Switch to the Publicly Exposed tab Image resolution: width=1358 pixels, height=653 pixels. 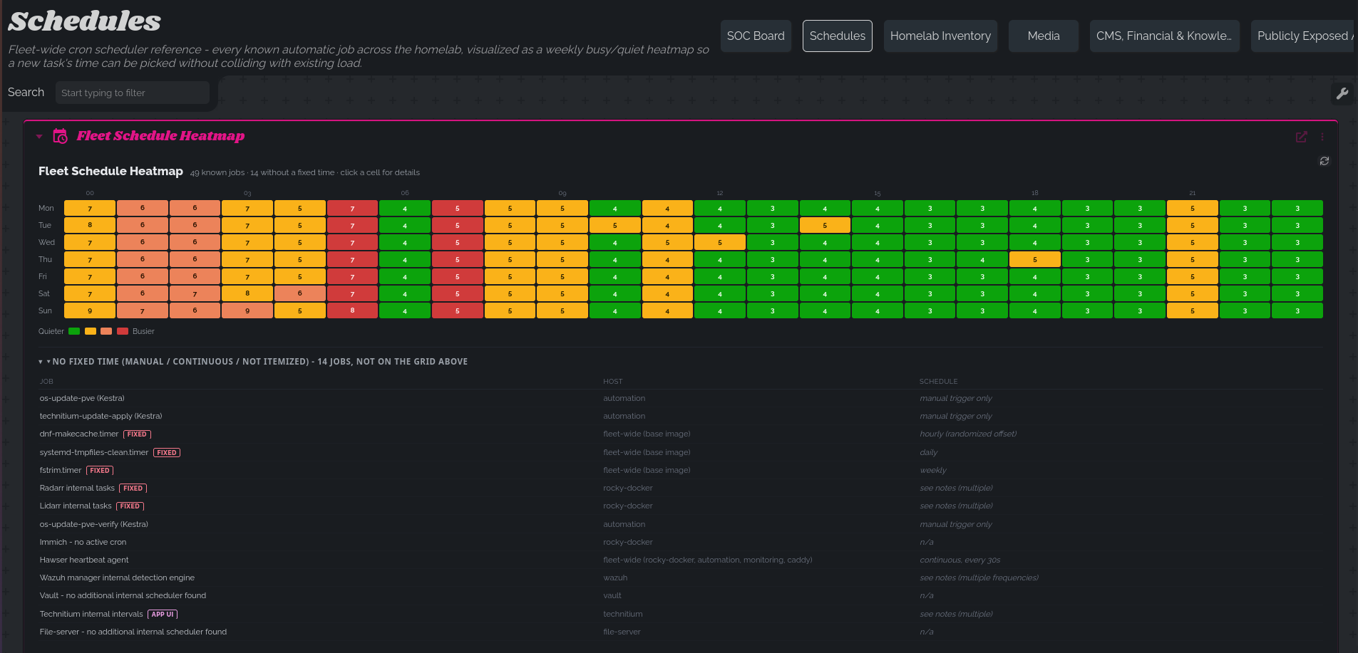[x=1303, y=36]
